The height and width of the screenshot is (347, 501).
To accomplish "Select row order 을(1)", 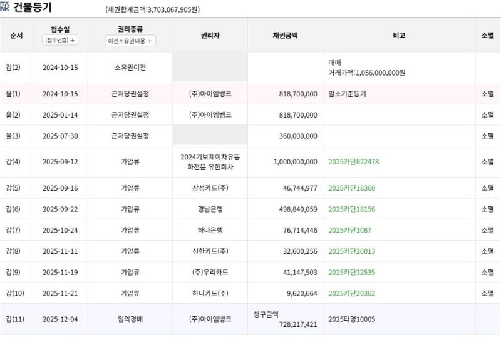I will (13, 94).
